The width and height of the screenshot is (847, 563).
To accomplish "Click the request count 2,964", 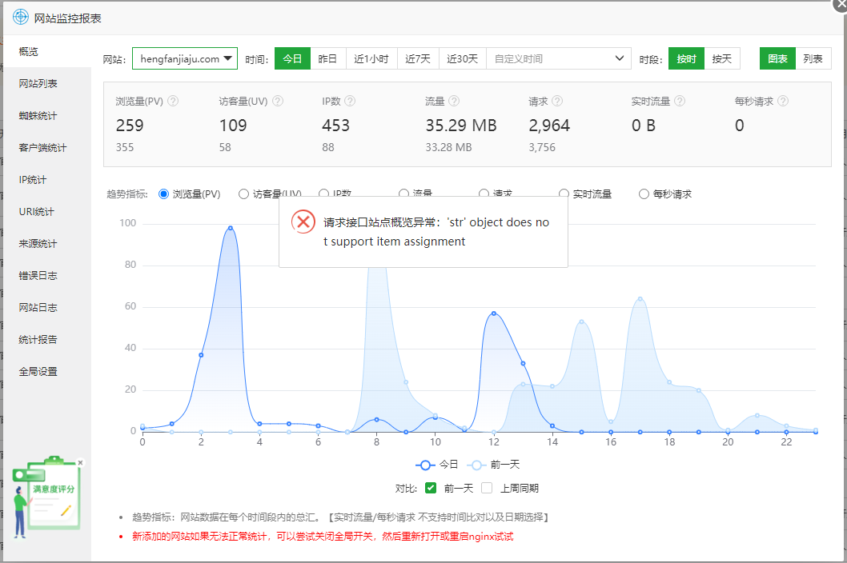I will point(549,126).
